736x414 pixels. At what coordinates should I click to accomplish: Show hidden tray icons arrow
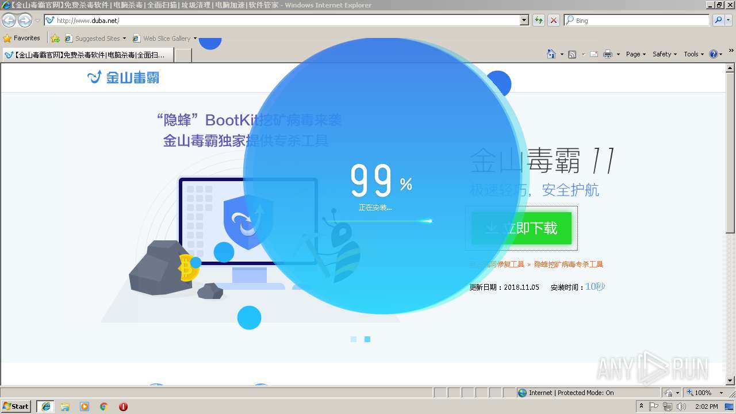tap(641, 407)
